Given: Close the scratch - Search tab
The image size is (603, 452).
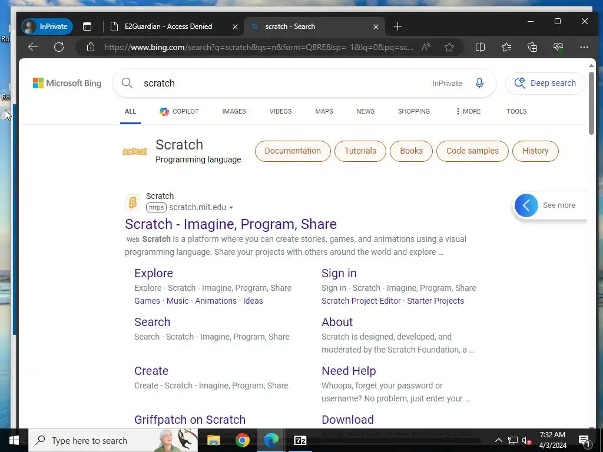Looking at the screenshot, I should point(376,27).
